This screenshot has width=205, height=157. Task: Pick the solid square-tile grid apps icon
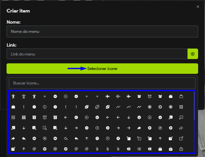pyautogui.click(x=24, y=117)
